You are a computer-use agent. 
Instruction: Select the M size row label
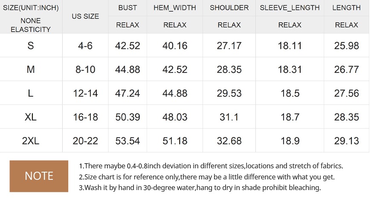(x=31, y=69)
